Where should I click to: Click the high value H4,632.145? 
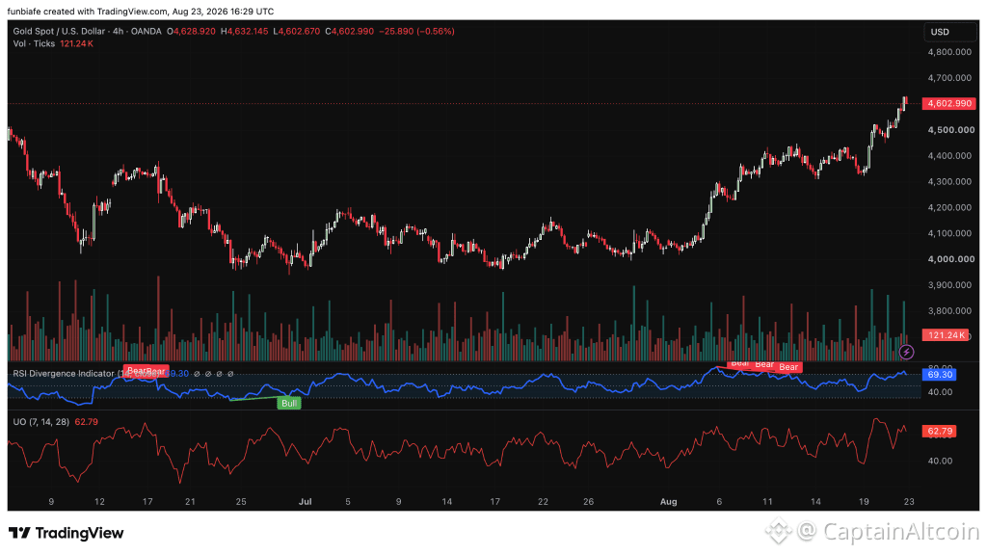tap(244, 31)
